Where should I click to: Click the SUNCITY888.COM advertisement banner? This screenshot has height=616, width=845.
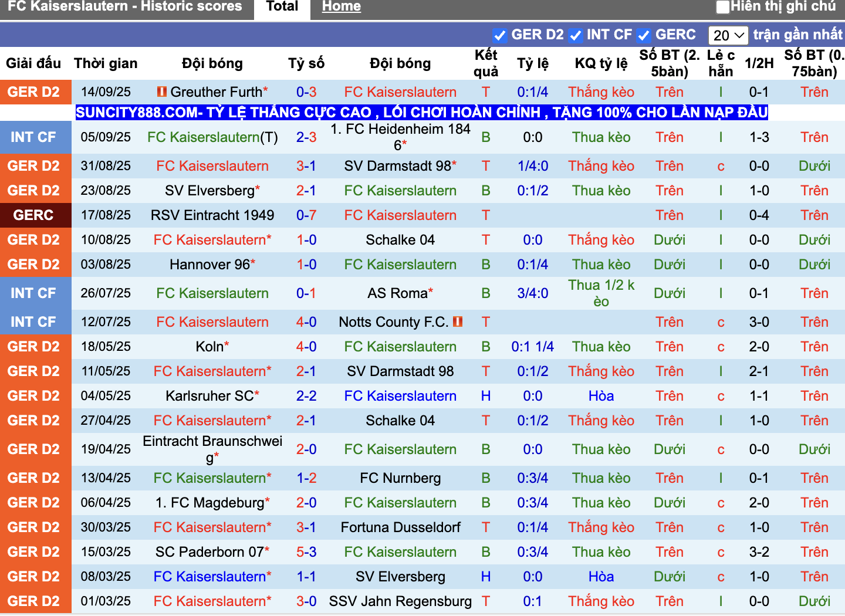(422, 112)
